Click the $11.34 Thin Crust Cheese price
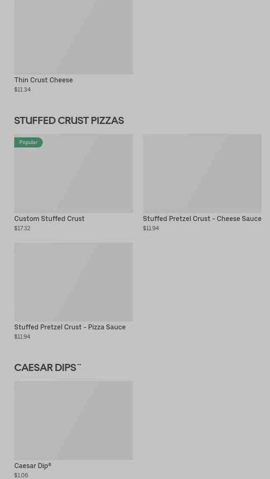Viewport: 270px width, 479px height. pos(22,89)
